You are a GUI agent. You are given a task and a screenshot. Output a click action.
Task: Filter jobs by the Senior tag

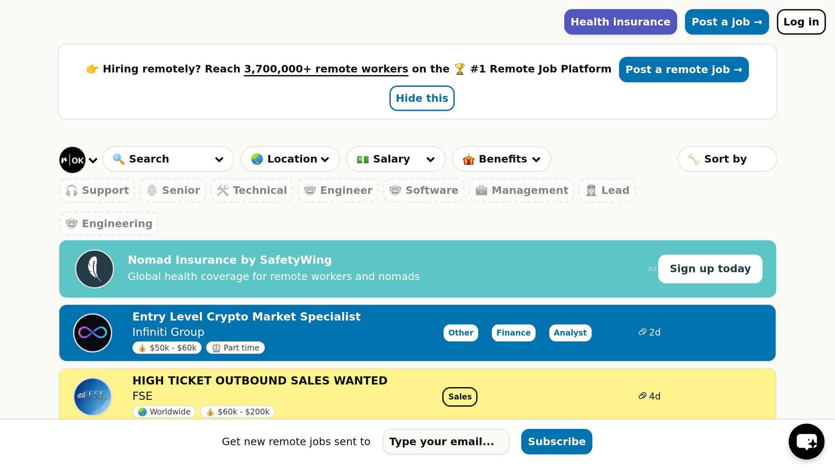click(x=173, y=190)
